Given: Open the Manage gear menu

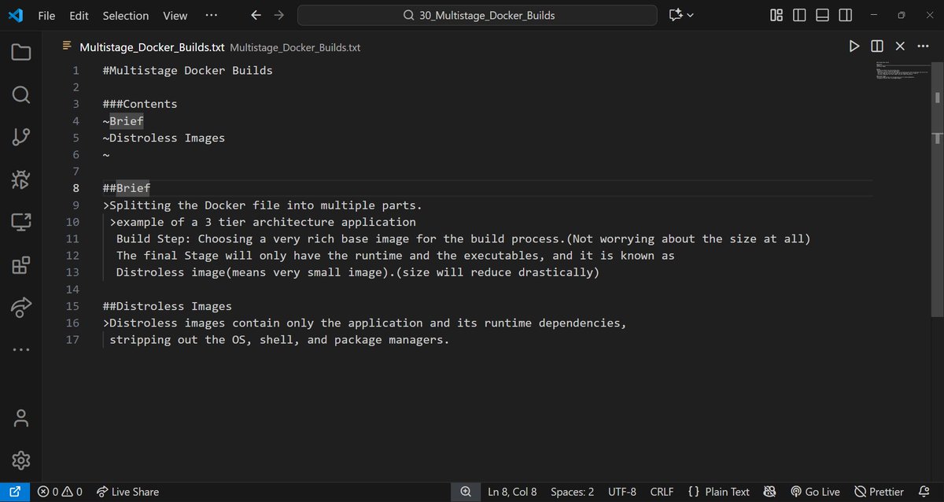Looking at the screenshot, I should click(21, 460).
